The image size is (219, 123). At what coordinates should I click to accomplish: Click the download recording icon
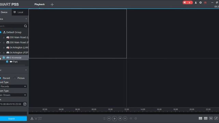(32, 119)
